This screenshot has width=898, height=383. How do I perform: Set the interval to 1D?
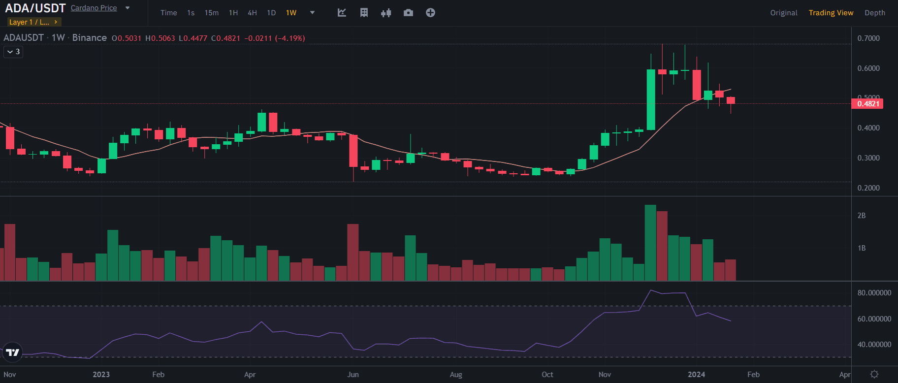271,13
